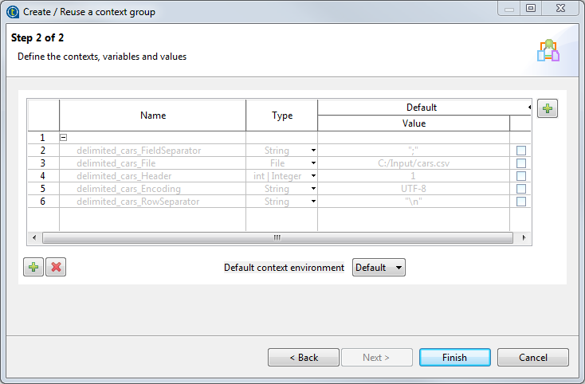
Task: Open Type dropdown for delimited_cars_Header
Action: tap(313, 176)
